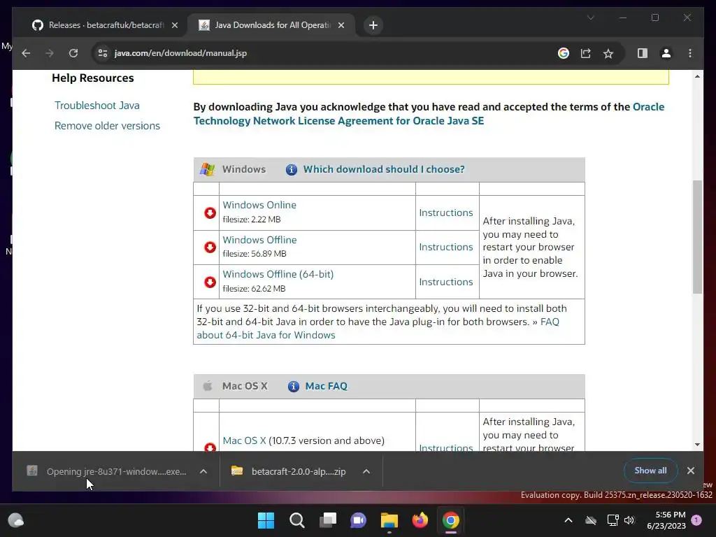716x537 pixels.
Task: Open taskbar Search
Action: pyautogui.click(x=296, y=520)
